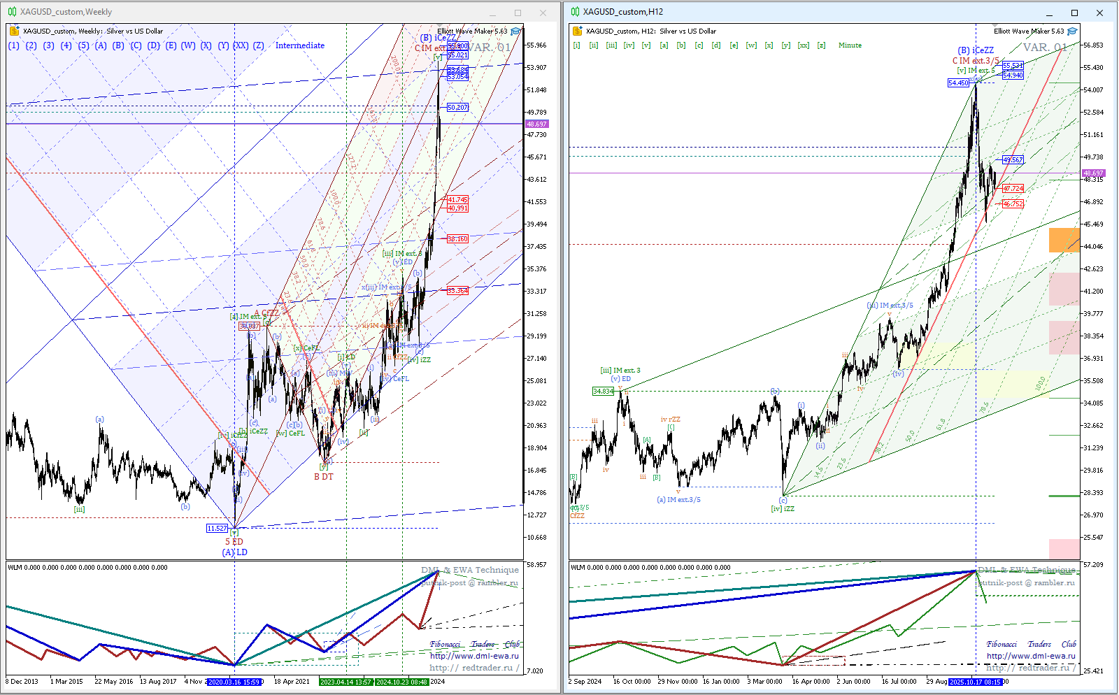This screenshot has width=1119, height=695.
Task: Select the [iii] wave label in H12 chart
Action: point(611,45)
